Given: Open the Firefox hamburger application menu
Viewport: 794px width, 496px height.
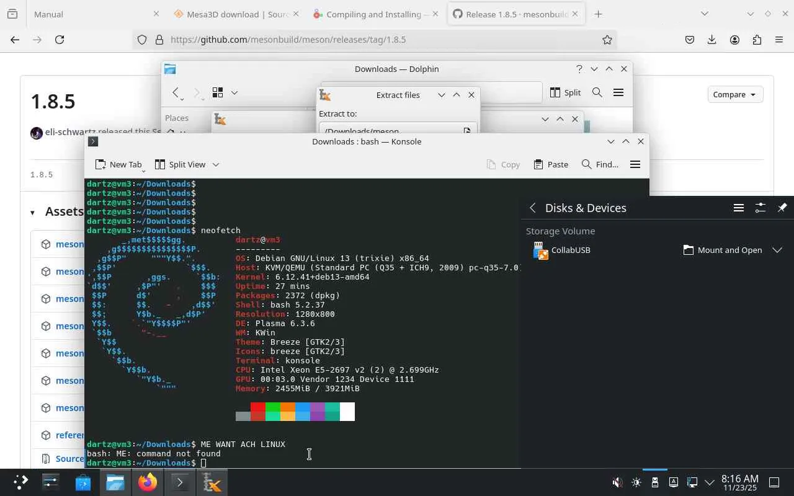Looking at the screenshot, I should pos(779,40).
